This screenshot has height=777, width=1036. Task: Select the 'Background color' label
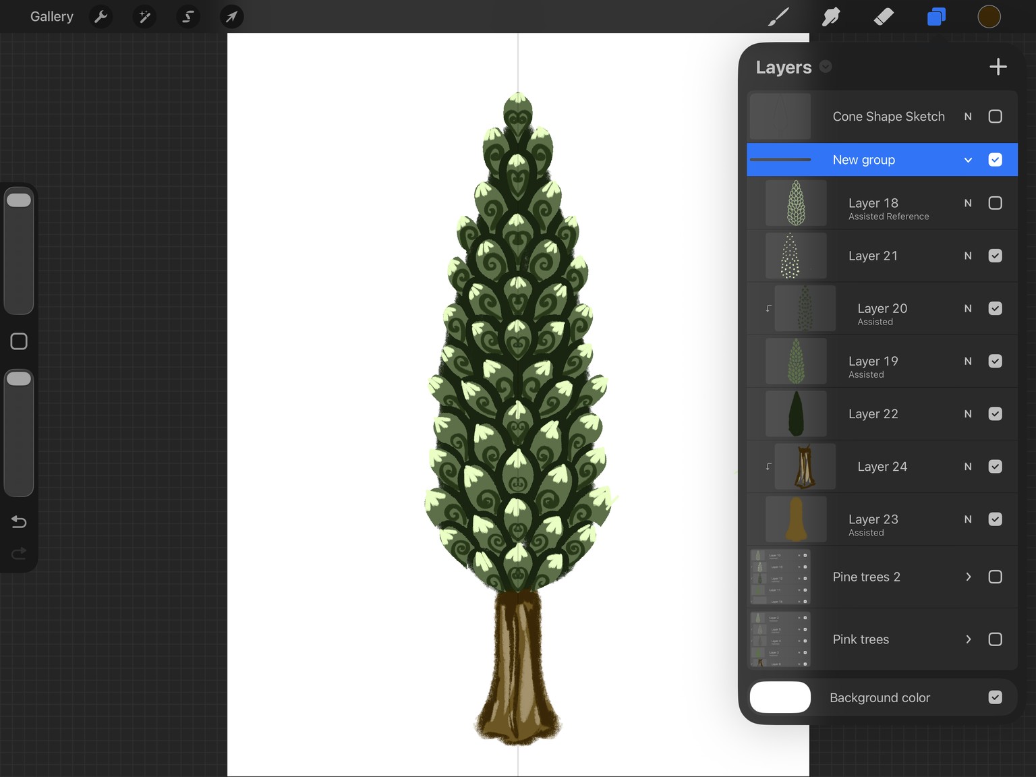[x=880, y=697]
